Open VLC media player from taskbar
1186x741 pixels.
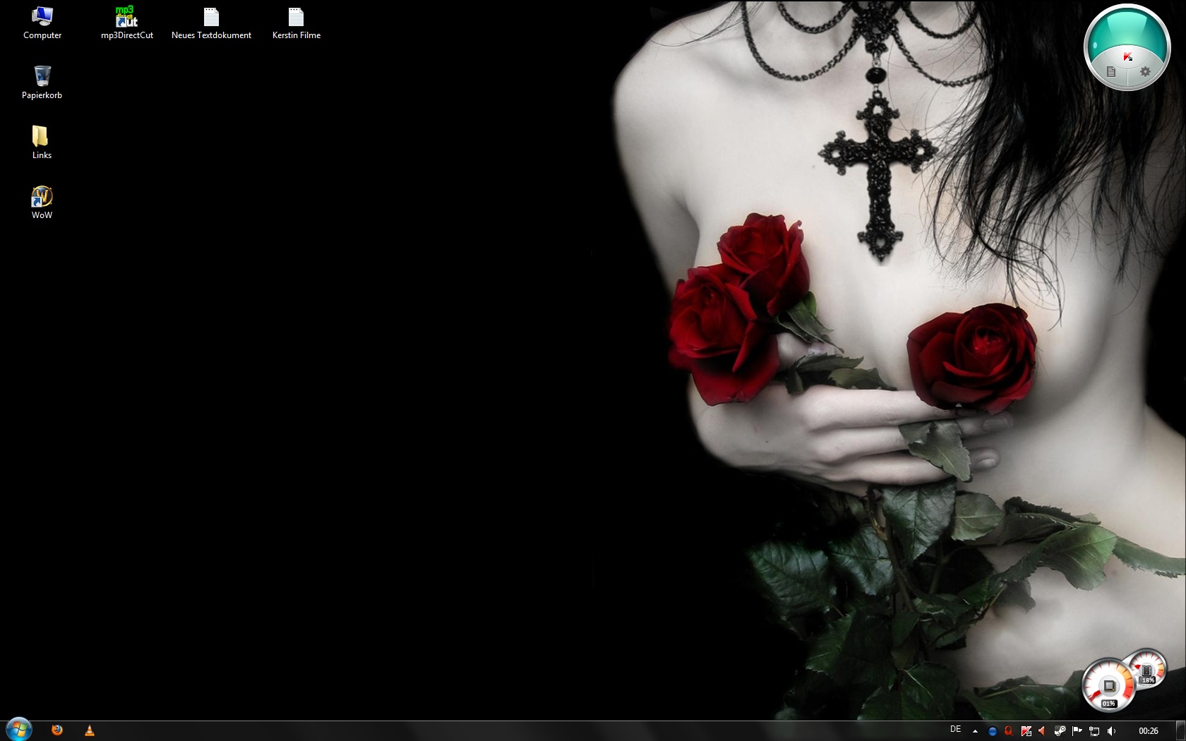pyautogui.click(x=90, y=730)
